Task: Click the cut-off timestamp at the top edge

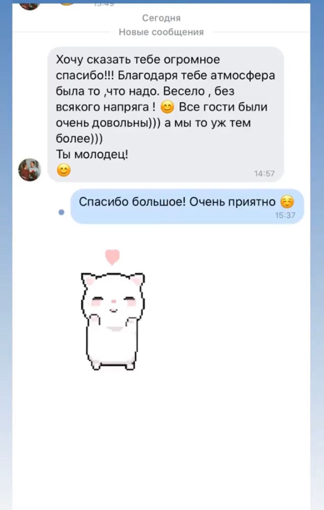Action: point(103,4)
